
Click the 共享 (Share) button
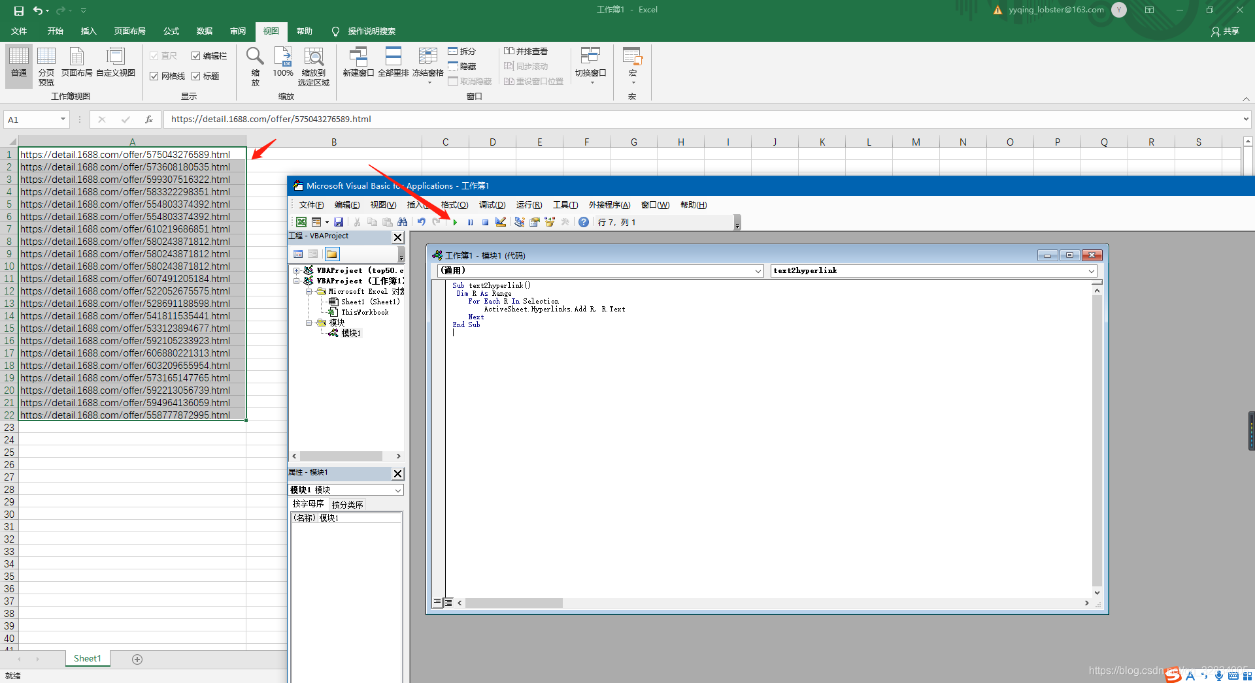click(1226, 31)
